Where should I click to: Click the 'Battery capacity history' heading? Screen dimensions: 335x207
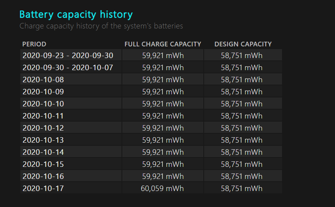(76, 15)
